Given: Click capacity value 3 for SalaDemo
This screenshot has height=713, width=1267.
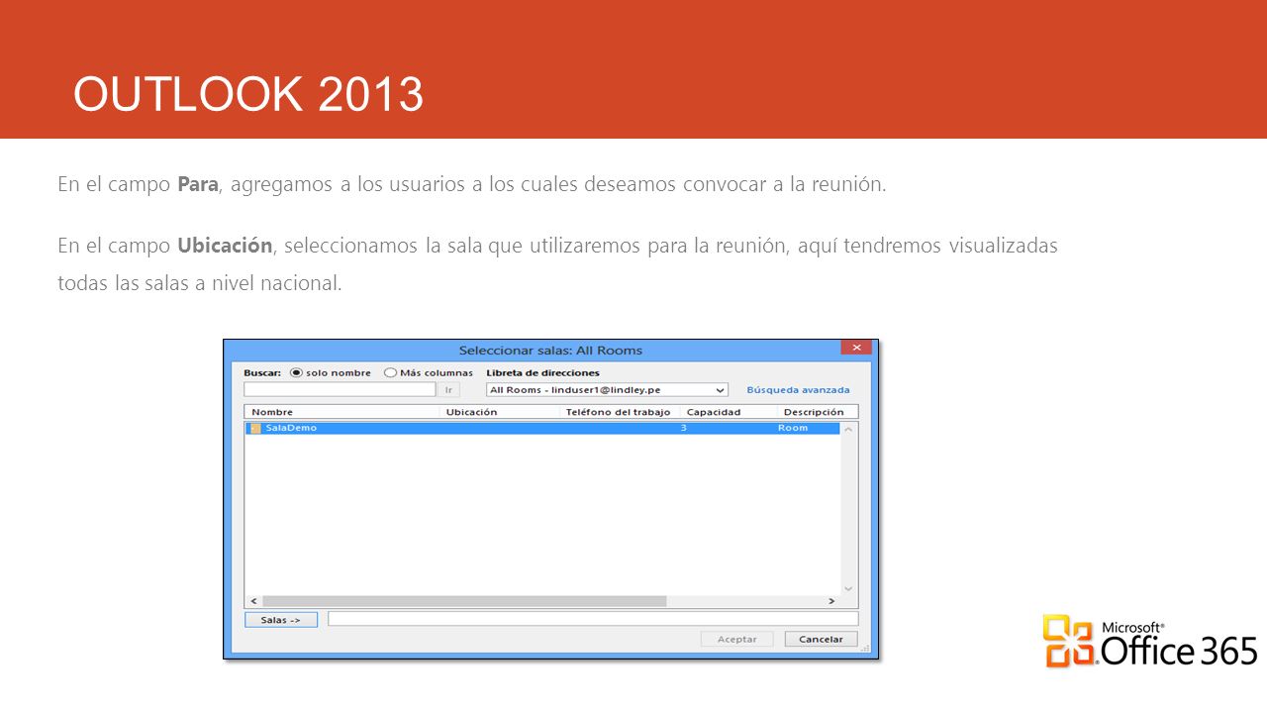Looking at the screenshot, I should tap(683, 428).
